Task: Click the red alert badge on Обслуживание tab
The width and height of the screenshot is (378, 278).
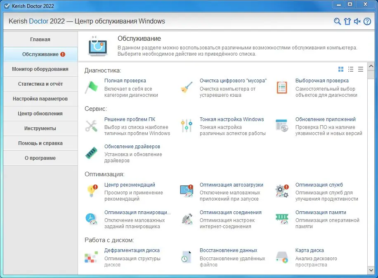Action: point(63,54)
